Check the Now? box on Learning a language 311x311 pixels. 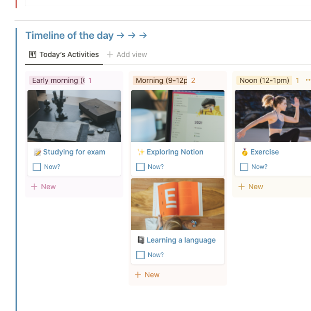(140, 255)
